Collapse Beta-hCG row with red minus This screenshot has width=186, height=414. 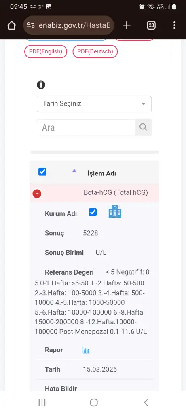[37, 194]
